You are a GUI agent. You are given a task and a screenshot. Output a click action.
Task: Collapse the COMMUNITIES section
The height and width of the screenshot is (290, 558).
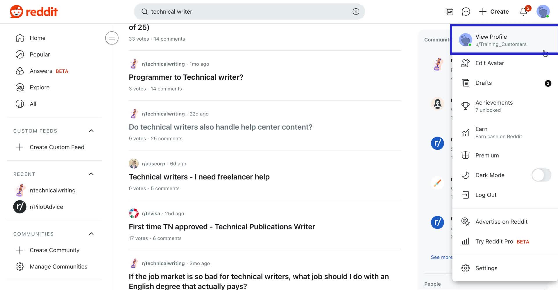[91, 234]
